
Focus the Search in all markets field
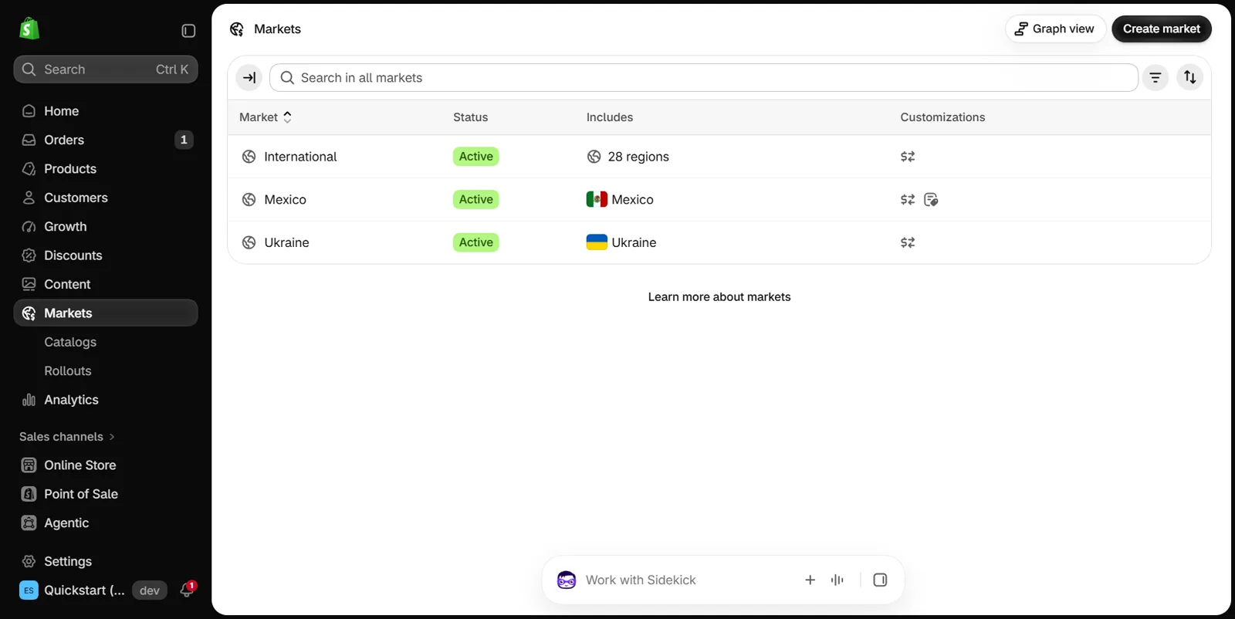tap(704, 78)
